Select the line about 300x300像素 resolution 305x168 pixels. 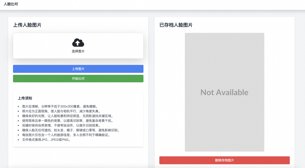(x=60, y=106)
